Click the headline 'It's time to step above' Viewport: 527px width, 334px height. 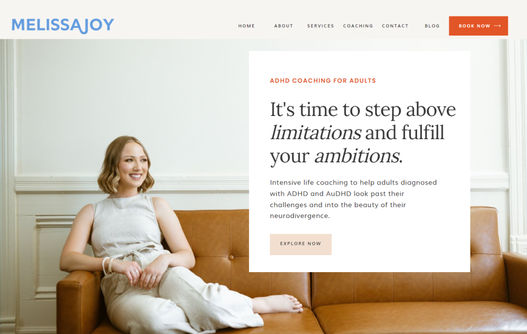tap(363, 110)
